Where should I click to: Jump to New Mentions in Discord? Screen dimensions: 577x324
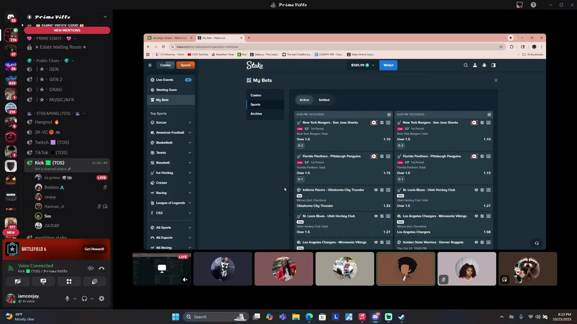coord(67,30)
